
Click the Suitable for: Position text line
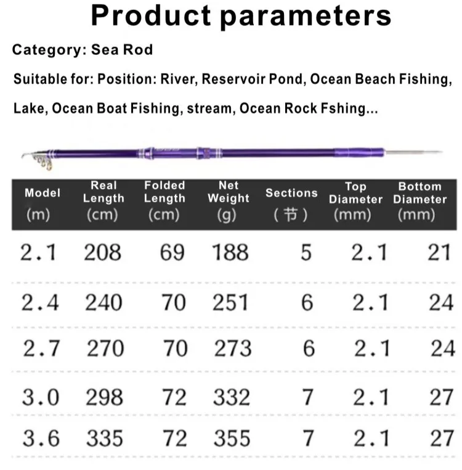coord(233,79)
